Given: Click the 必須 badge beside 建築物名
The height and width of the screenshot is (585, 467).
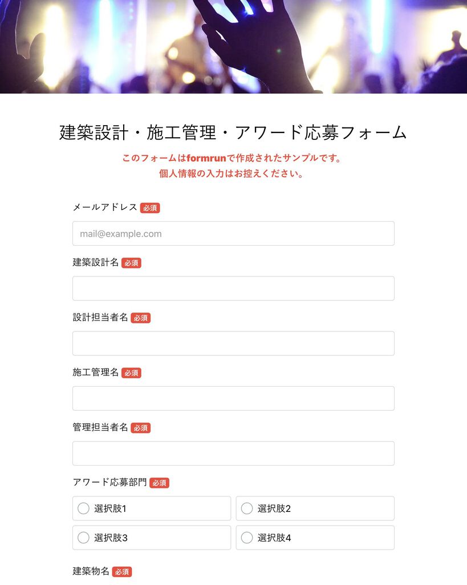Looking at the screenshot, I should [122, 571].
